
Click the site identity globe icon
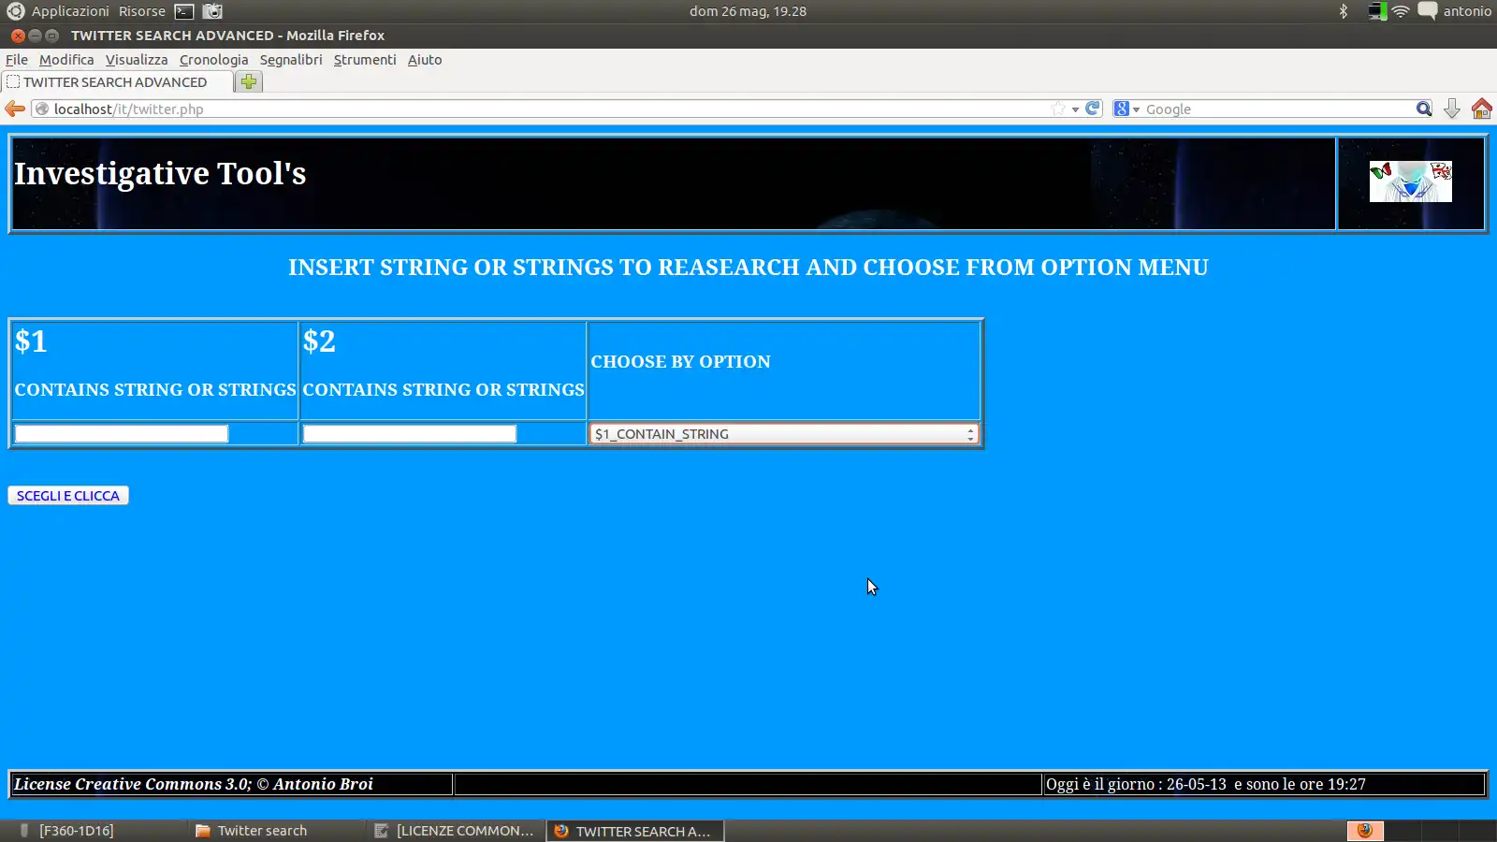click(x=42, y=109)
